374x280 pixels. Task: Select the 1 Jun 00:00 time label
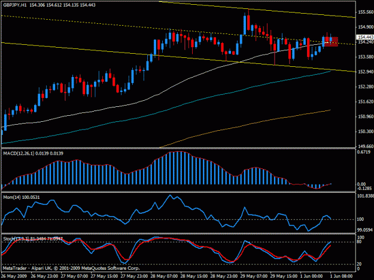coord(312,276)
